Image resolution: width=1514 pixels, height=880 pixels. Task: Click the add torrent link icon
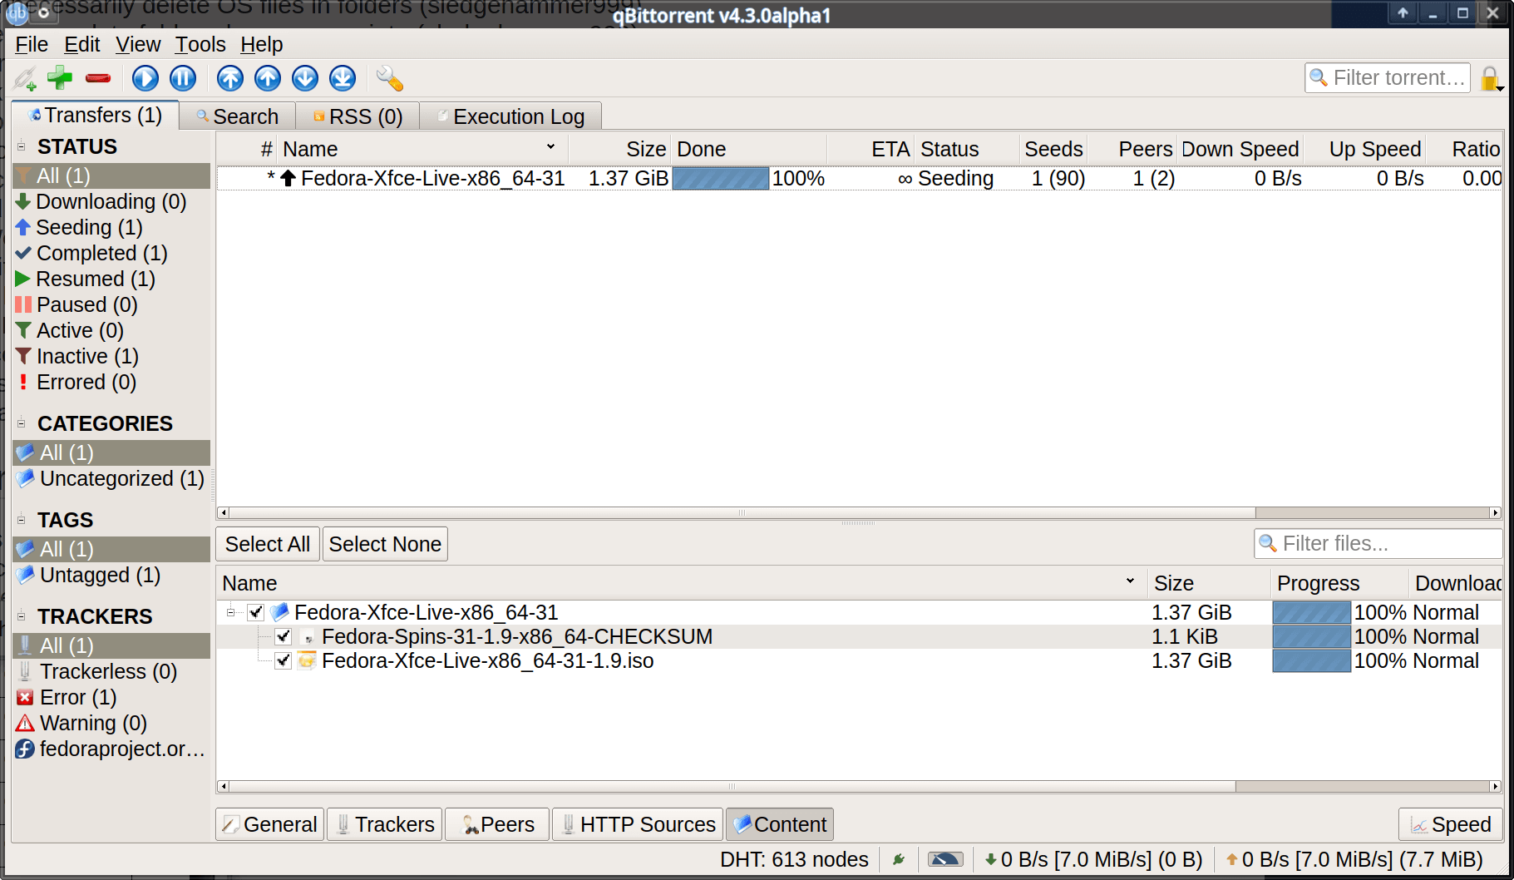[25, 78]
